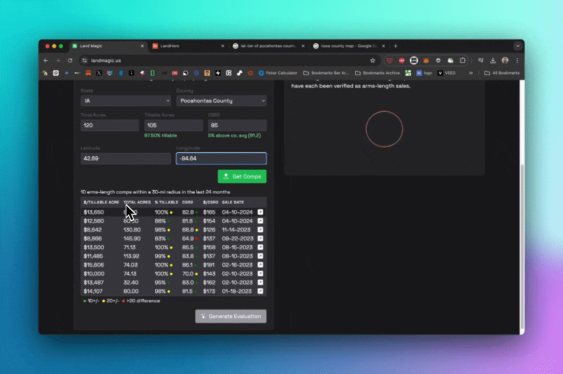Open external link for the 11-14-2023 comp
Image resolution: width=563 pixels, height=374 pixels.
pyautogui.click(x=260, y=230)
